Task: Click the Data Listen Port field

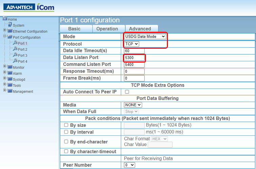Action: [x=134, y=58]
